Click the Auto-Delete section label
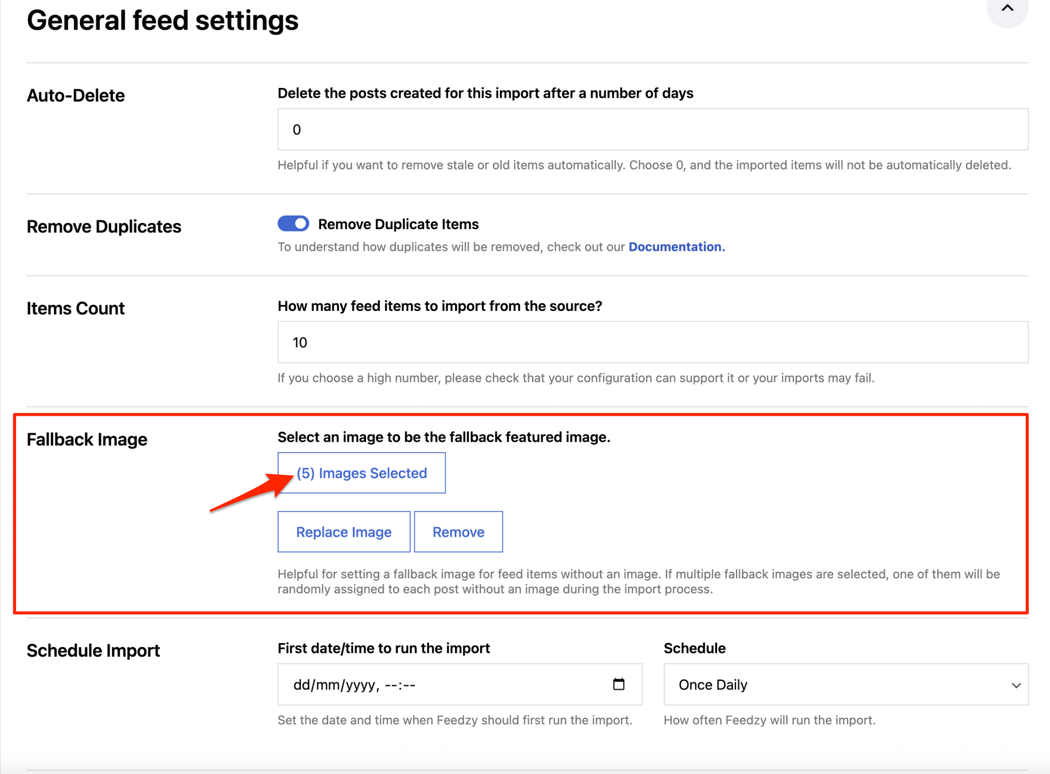The image size is (1050, 774). (x=76, y=95)
